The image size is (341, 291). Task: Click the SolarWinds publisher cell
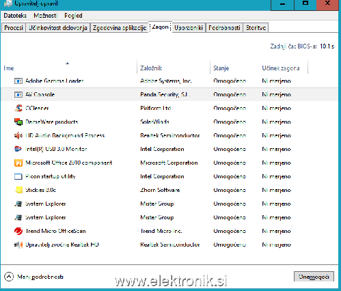tap(154, 122)
